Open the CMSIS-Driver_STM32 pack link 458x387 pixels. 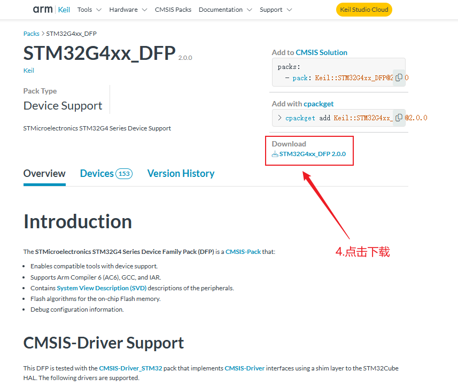pos(130,368)
